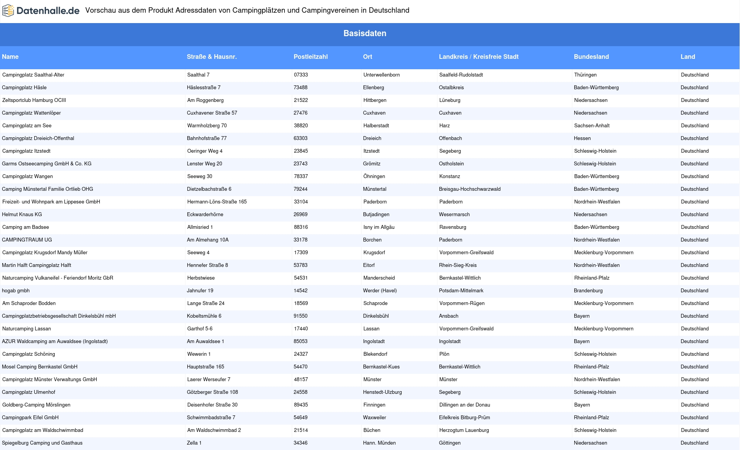Click the page title about Adressdaten von Campingplätzen
Screen dimensions: 740x450
point(247,10)
